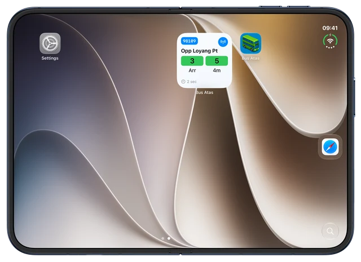
Task: Tap the live signal icon in widget
Action: (x=223, y=42)
